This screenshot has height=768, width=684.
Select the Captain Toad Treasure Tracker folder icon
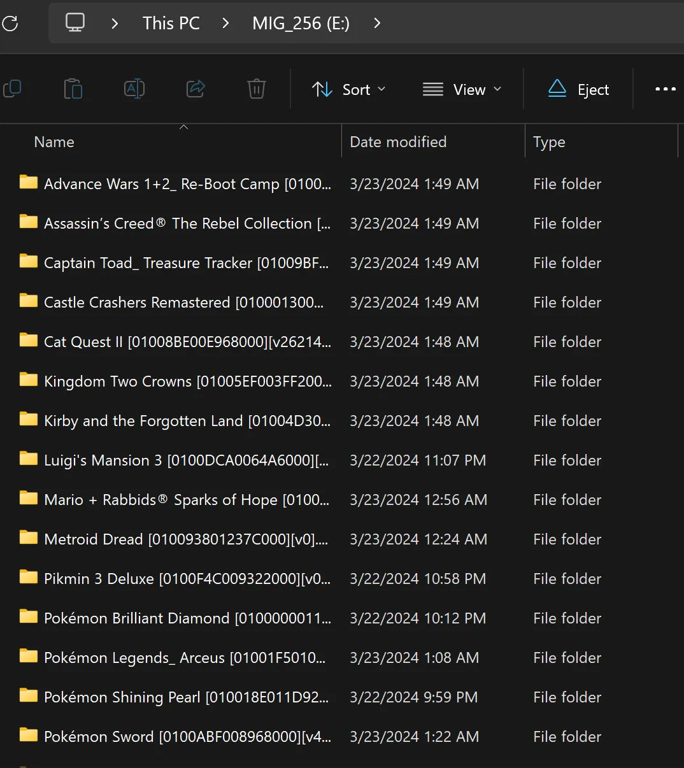(x=28, y=262)
